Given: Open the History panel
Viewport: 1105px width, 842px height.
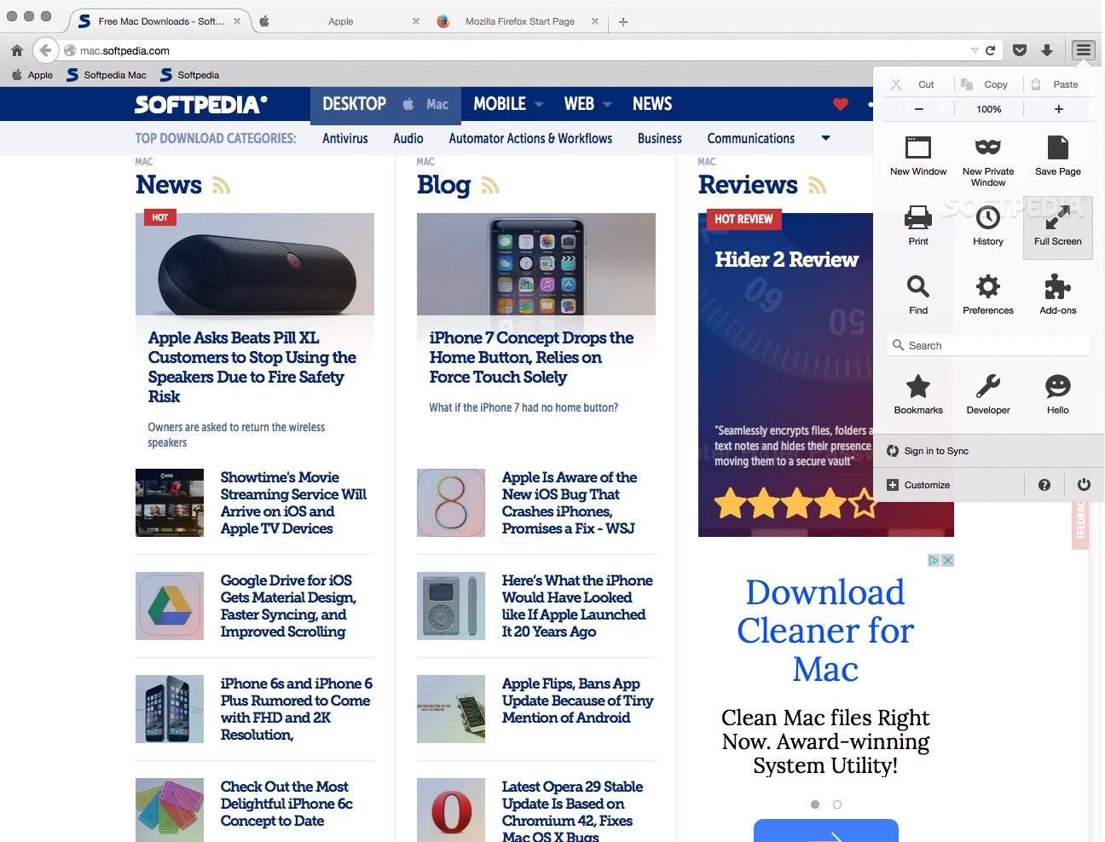Looking at the screenshot, I should pos(988,225).
